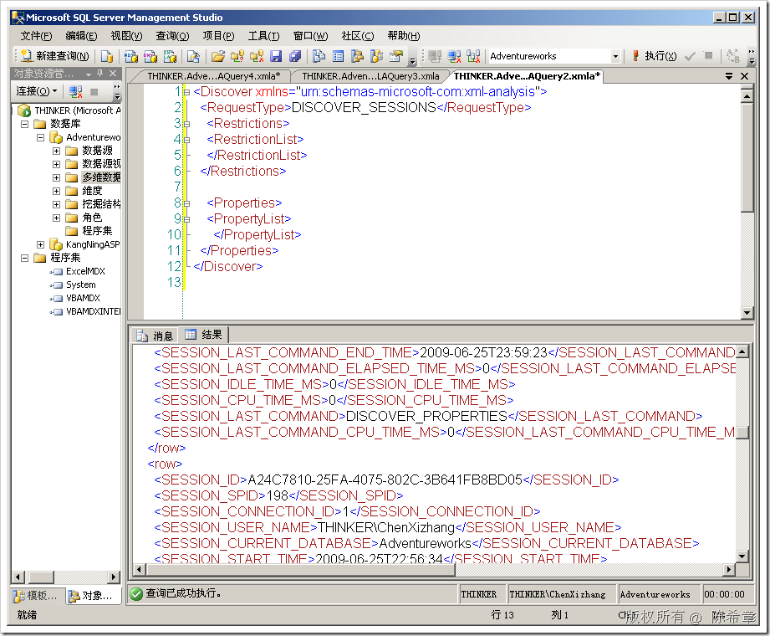This screenshot has width=770, height=636.
Task: Expand the 数据源 folder
Action: pos(57,151)
